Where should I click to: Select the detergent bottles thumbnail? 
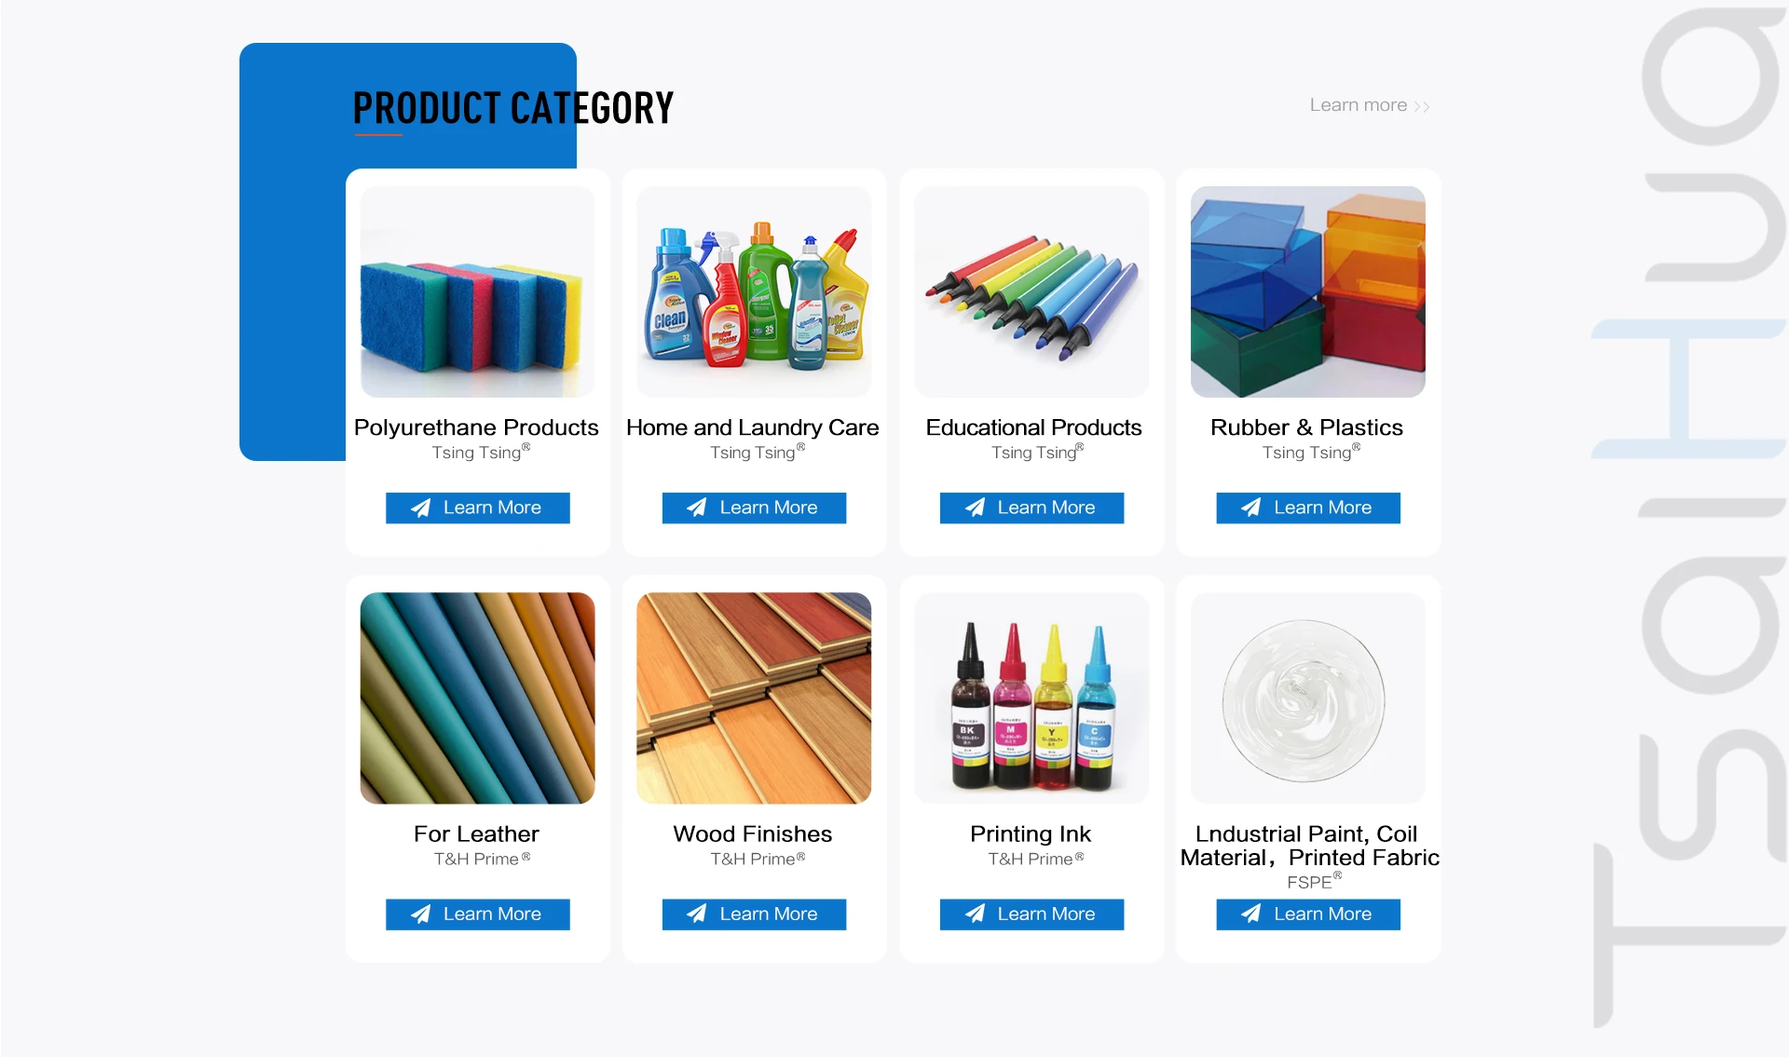click(x=754, y=292)
